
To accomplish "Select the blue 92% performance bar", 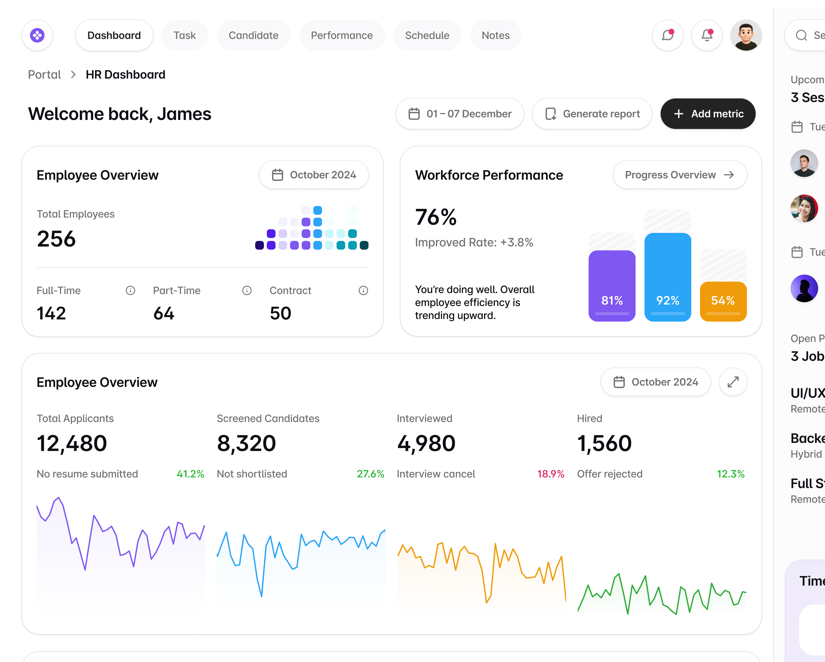I will click(667, 276).
